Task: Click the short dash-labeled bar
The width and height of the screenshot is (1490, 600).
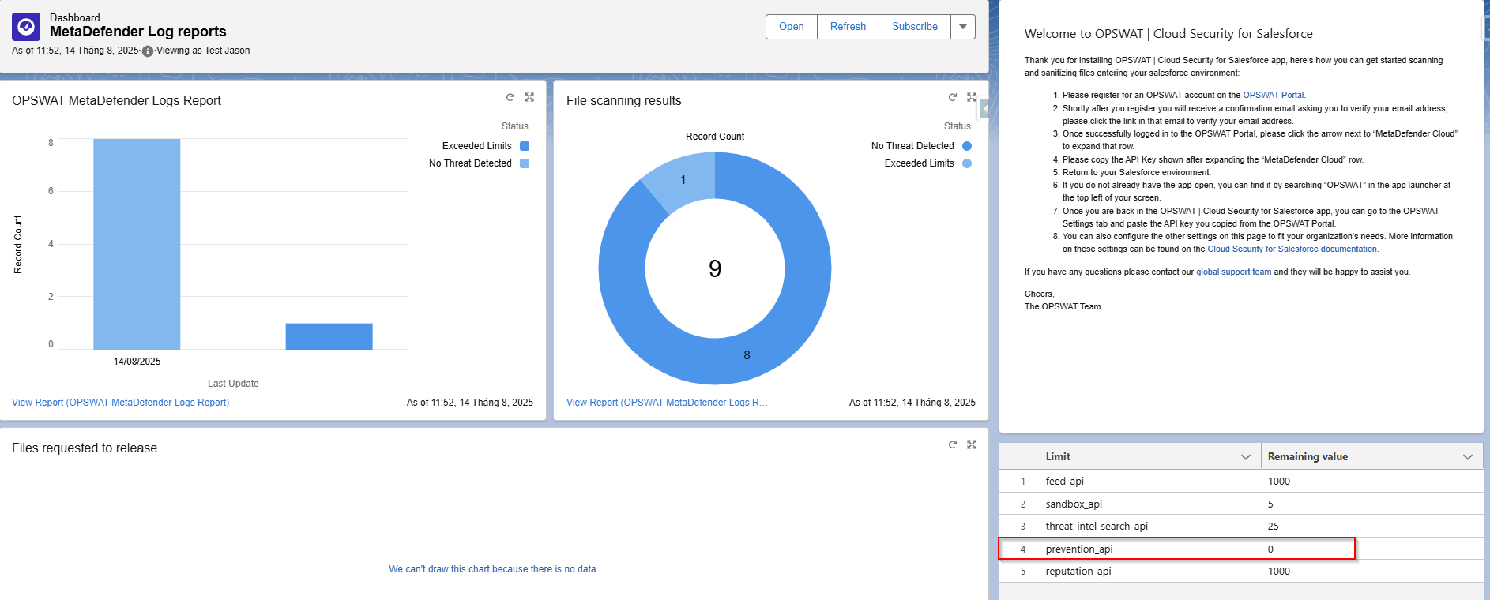Action: pos(329,336)
